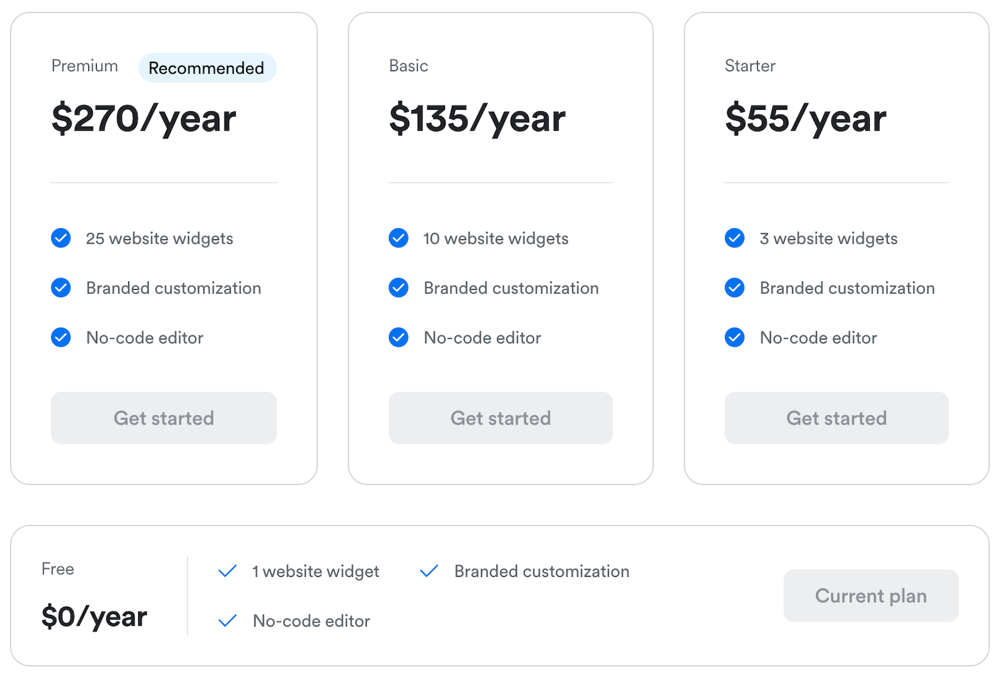This screenshot has height=682, width=1006.
Task: Click the checkmark icon for Premium Branded customization
Action: pyautogui.click(x=60, y=288)
